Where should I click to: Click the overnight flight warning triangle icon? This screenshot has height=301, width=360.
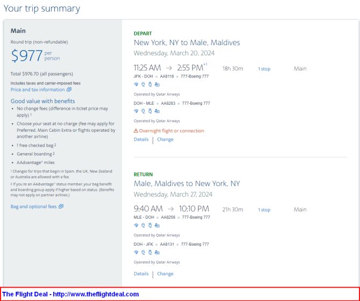[136, 131]
